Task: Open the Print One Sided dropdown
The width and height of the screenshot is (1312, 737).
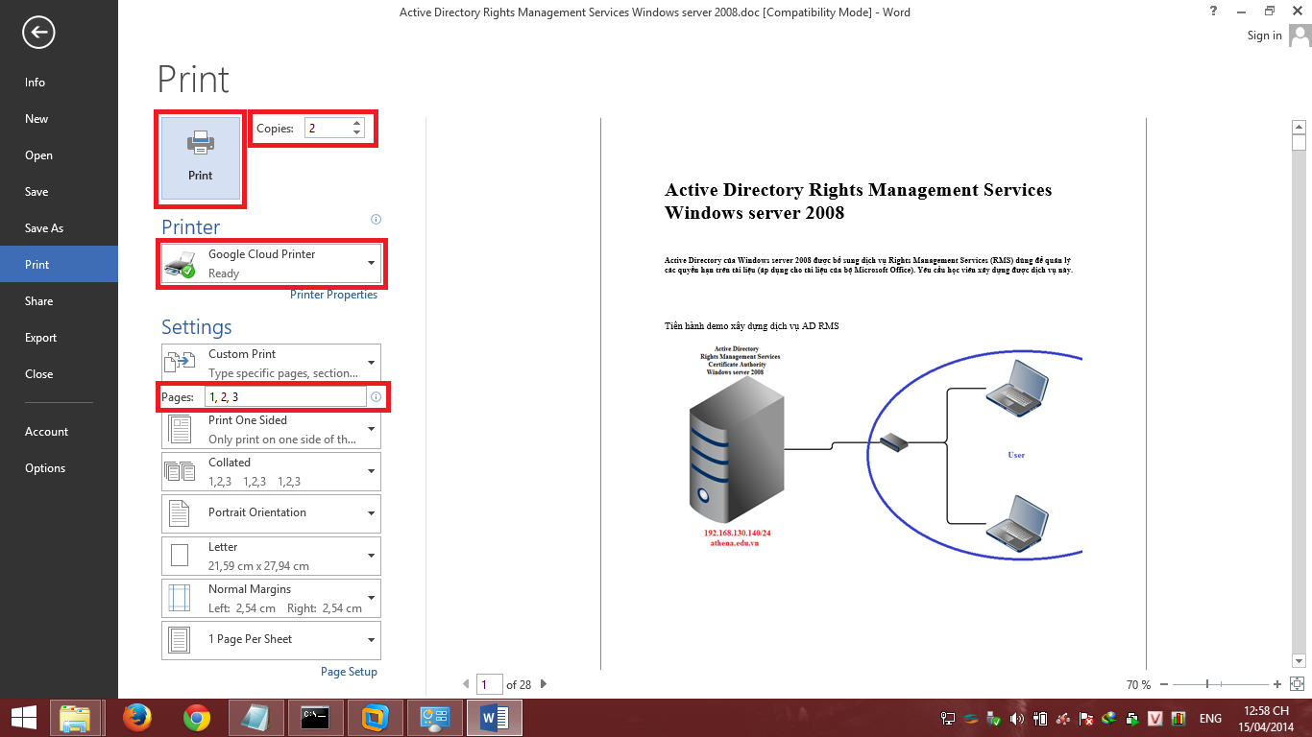Action: point(272,429)
